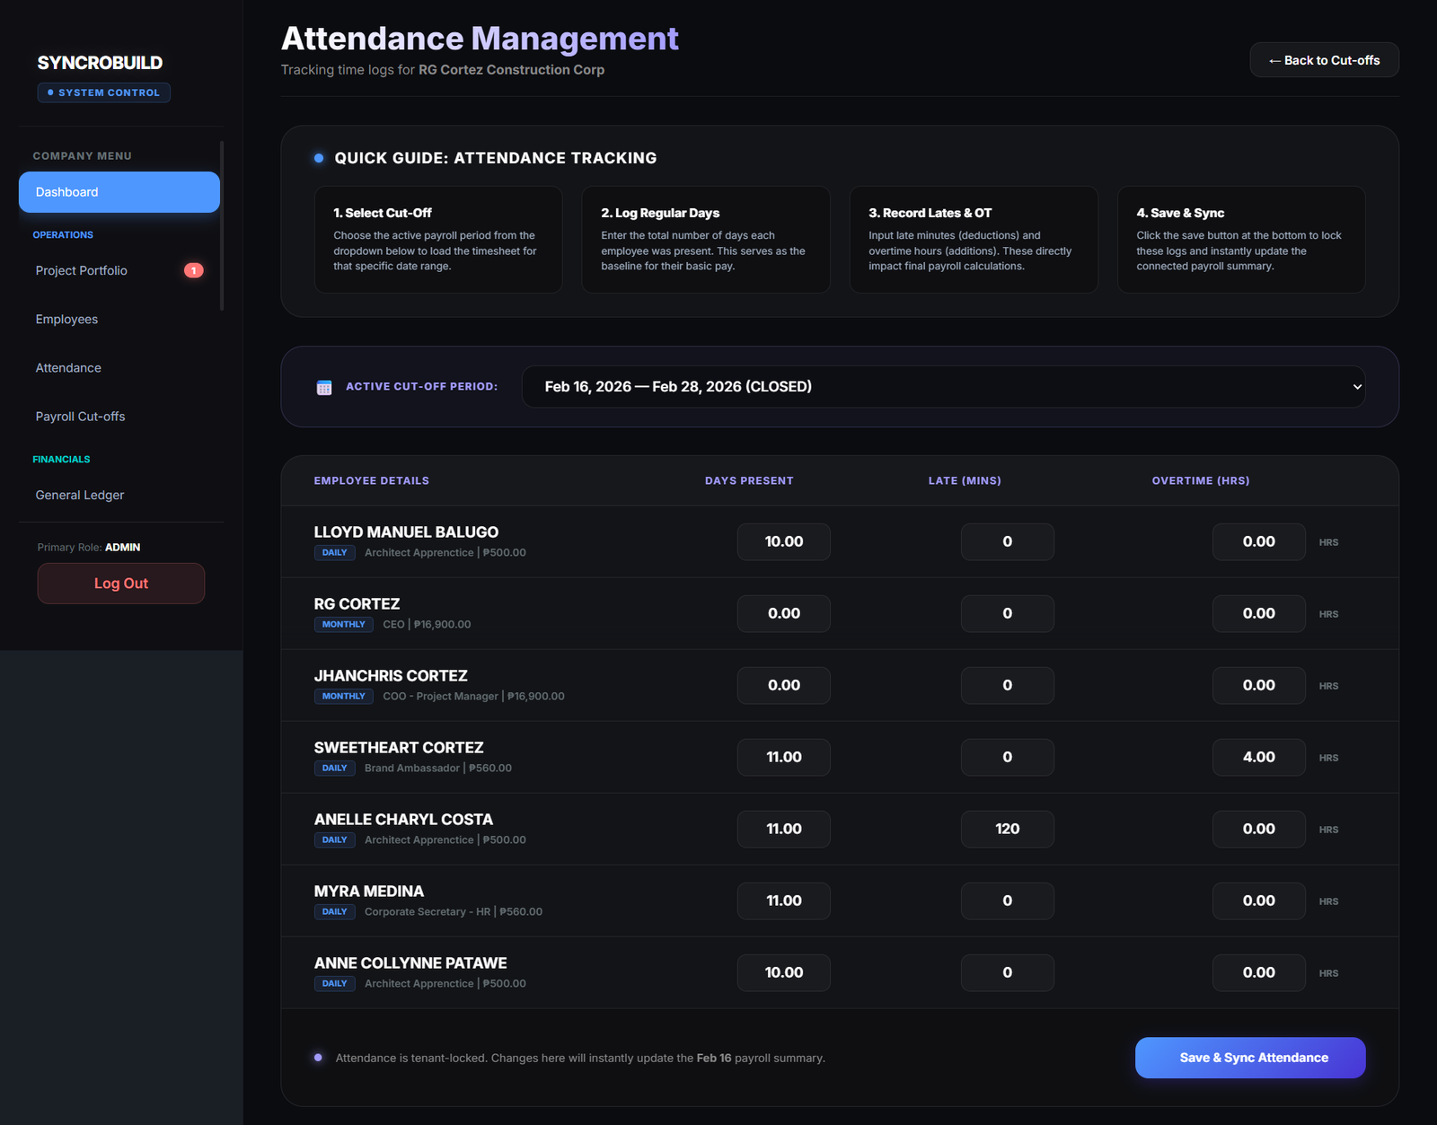Click the Overtime (Hrs) column header
1437x1125 pixels.
click(1201, 481)
